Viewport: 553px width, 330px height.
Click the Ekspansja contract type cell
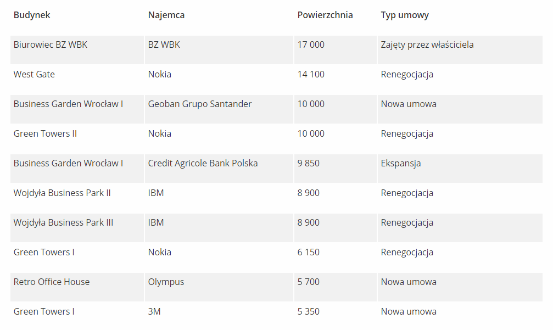(x=401, y=164)
